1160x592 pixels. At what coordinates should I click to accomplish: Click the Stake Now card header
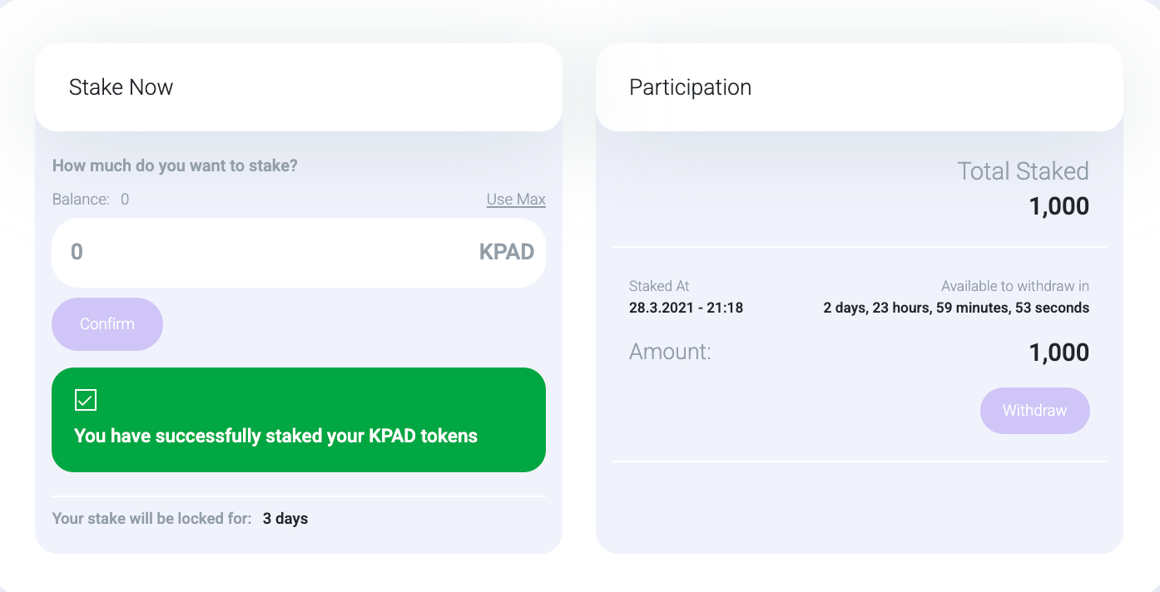(121, 86)
